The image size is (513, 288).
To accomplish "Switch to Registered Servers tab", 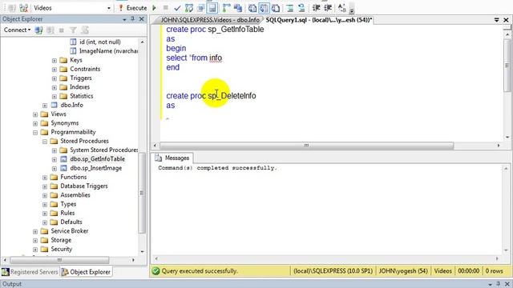I will pyautogui.click(x=30, y=272).
